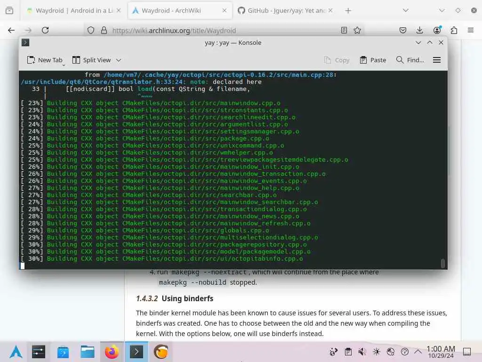Open the New Tab profile dropdown arrow
The image size is (482, 362).
pos(64,65)
